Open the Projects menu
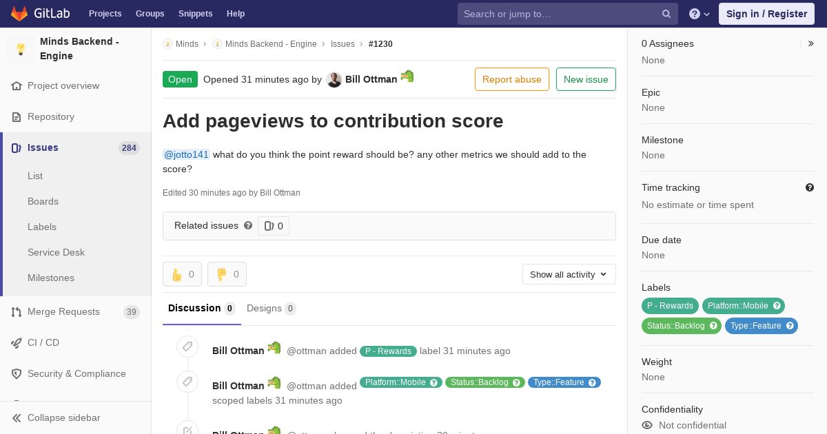This screenshot has width=827, height=434. pyautogui.click(x=105, y=14)
